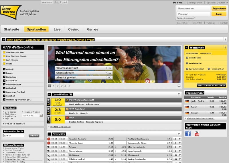Viewport: 229px width, 163px height.
Task: Open Interwetten's YouTube channel icon
Action: click(x=197, y=133)
